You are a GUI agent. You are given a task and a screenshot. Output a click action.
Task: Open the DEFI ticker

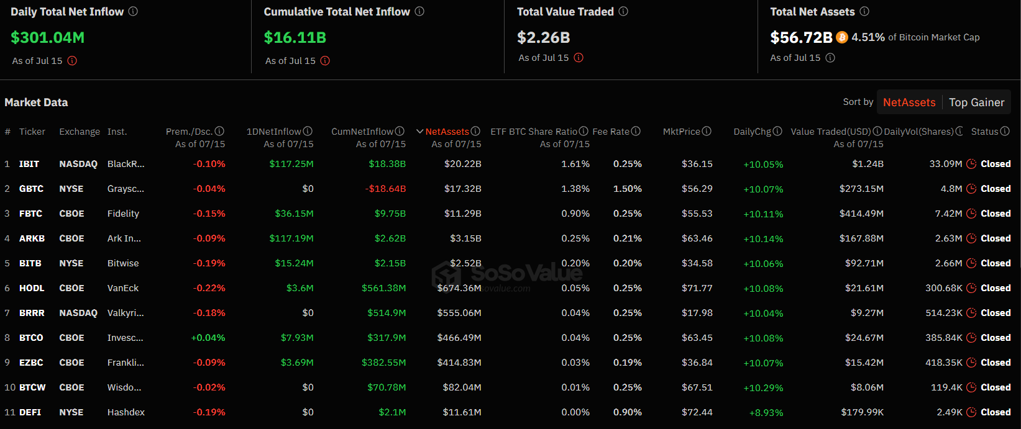(30, 412)
